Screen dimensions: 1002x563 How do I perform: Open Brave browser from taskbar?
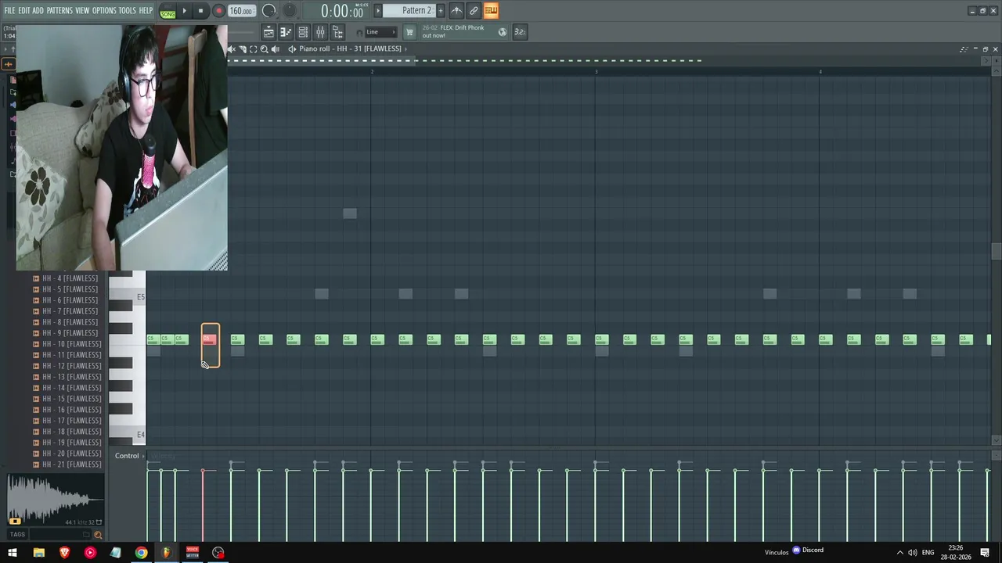(x=64, y=553)
